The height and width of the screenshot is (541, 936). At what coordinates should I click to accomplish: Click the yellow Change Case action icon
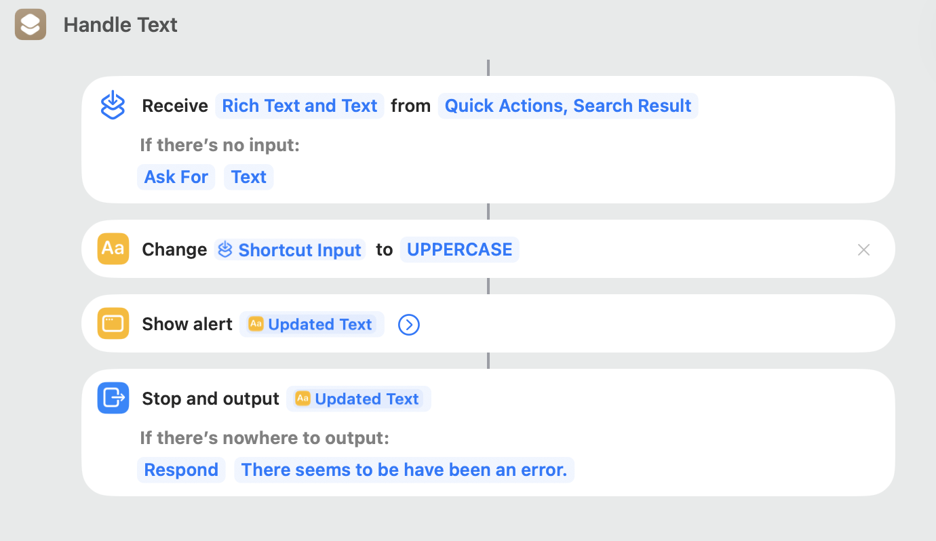[113, 249]
